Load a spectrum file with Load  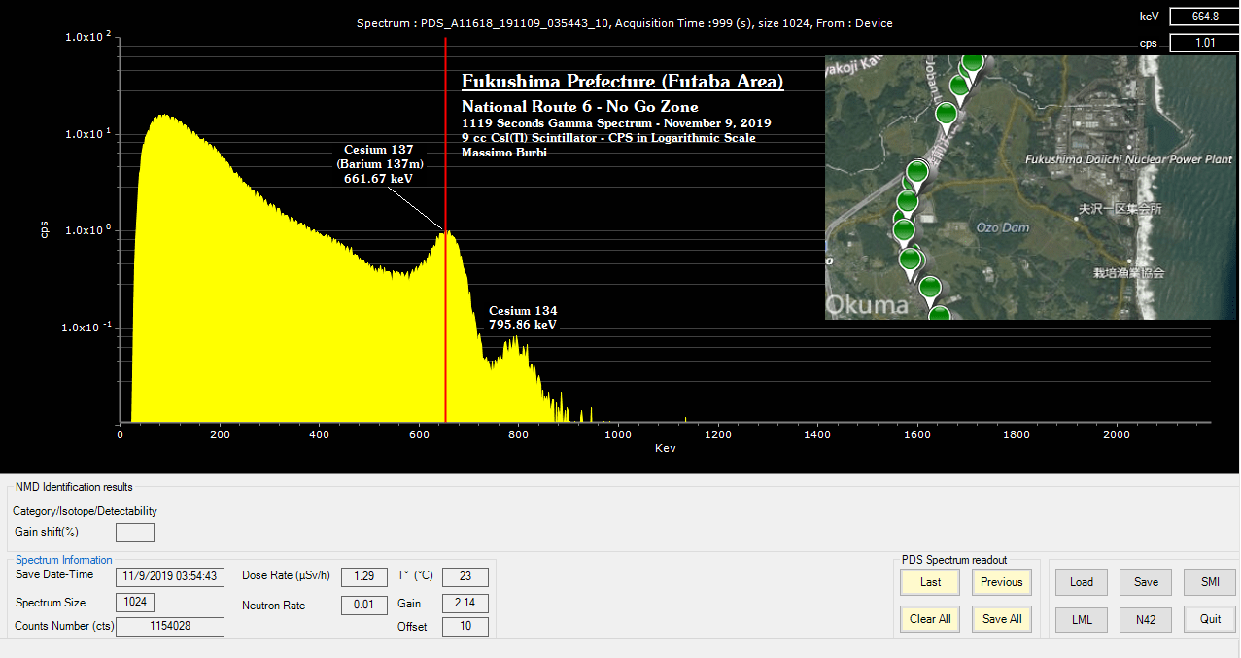[1082, 582]
